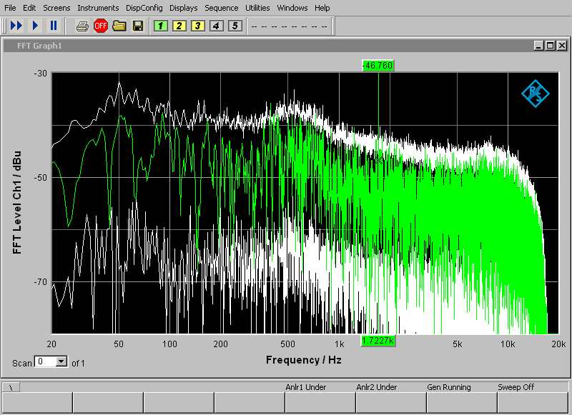Open the Screens menu
Screen dimensions: 572x415
(56, 8)
